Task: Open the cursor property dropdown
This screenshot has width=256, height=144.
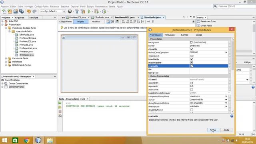Action: coord(226,100)
